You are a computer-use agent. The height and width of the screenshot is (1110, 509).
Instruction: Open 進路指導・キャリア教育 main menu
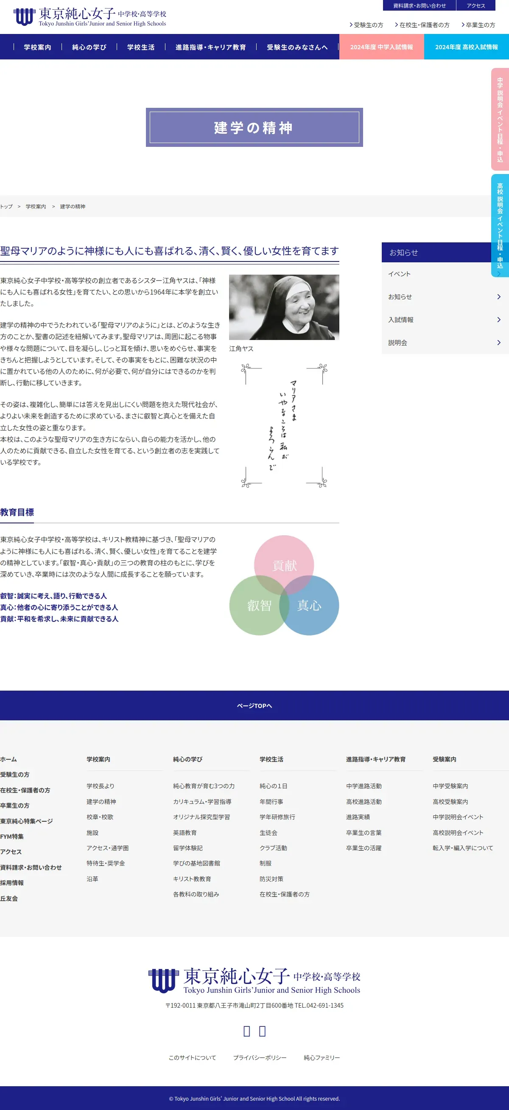click(x=210, y=47)
